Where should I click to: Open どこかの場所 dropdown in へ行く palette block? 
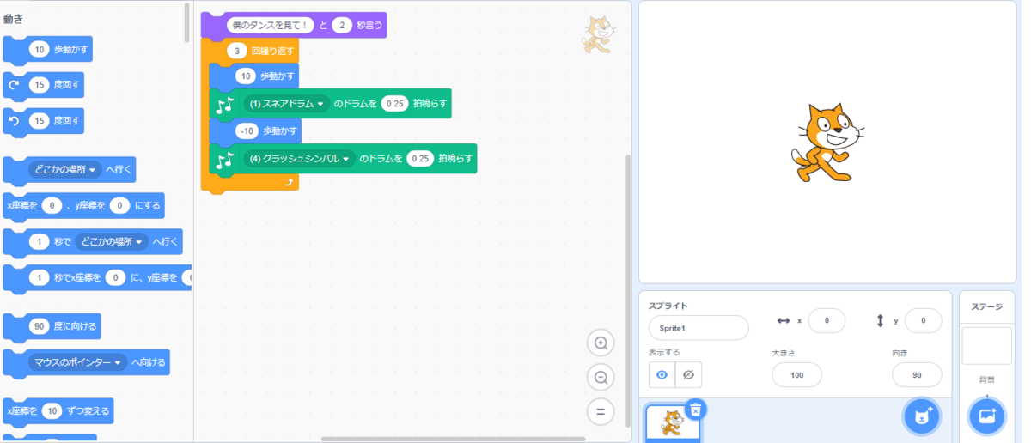click(x=65, y=170)
